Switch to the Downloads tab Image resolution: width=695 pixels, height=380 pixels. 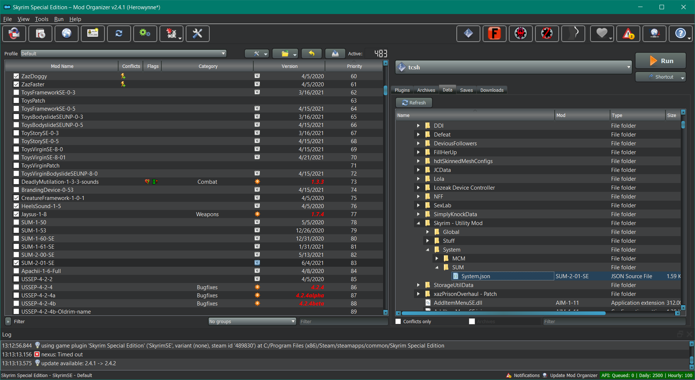point(492,90)
